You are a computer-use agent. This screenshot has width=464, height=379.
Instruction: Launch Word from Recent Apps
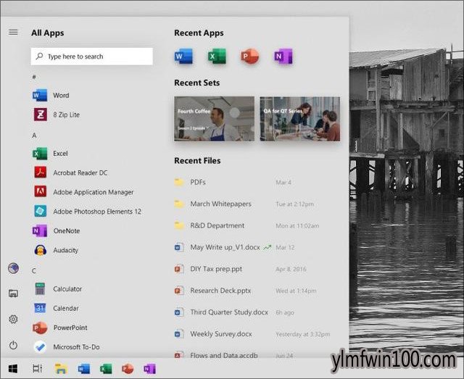pos(183,57)
